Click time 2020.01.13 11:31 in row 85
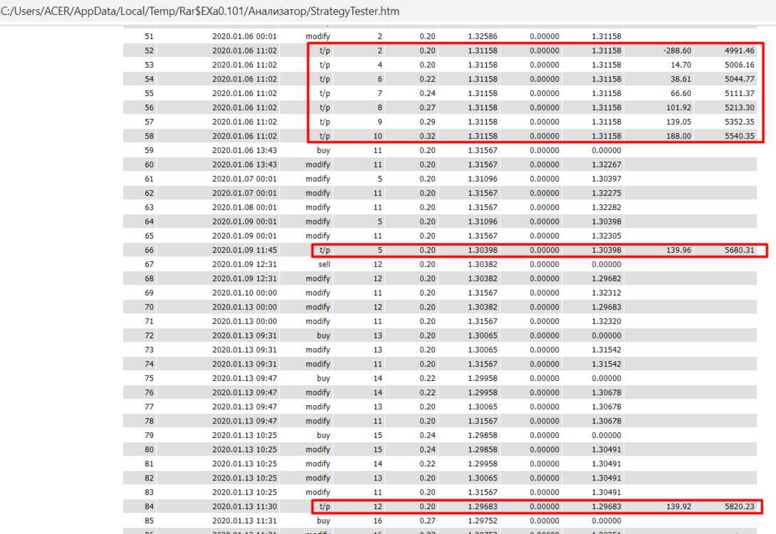Viewport: 776px width, 534px height. coord(244,521)
